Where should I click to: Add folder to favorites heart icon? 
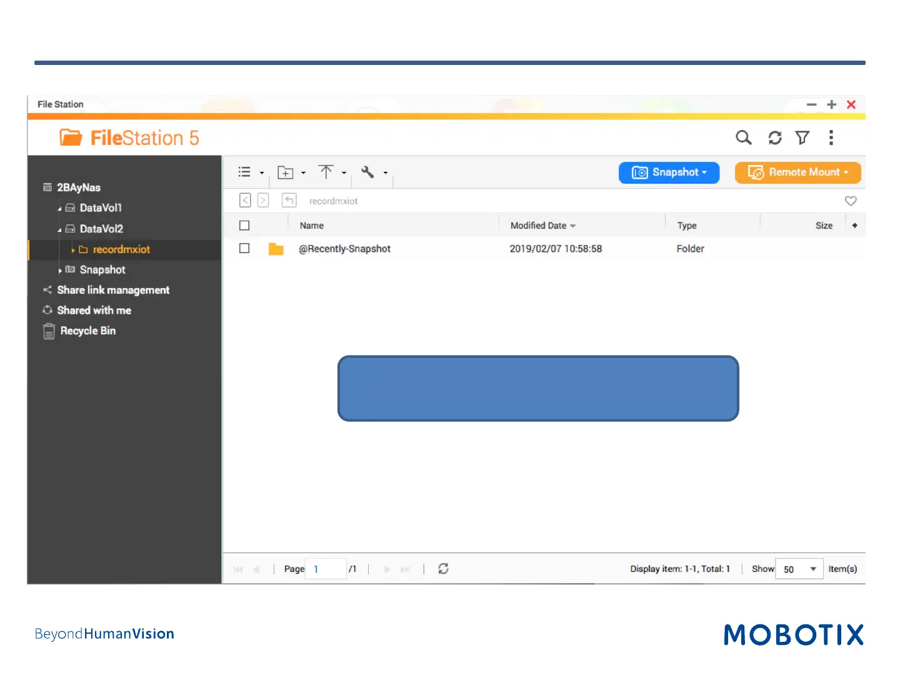click(851, 201)
